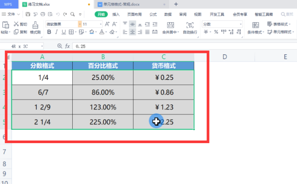This screenshot has width=297, height=184.
Task: Enable auto wrap text (自动换行)
Action: click(x=190, y=28)
